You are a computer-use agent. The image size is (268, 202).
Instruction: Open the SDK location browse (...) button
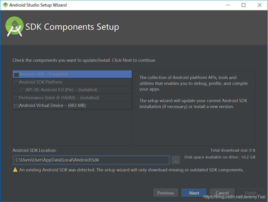click(176, 160)
